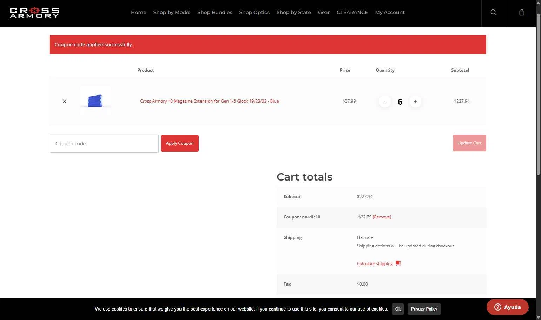Screen dimensions: 541x320
Task: Click the red truck shipping icon
Action: tap(398, 263)
